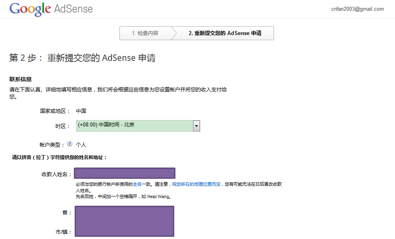
Task: Select step 2. 重新提交您的 AdSense 申请 tab
Action: tap(225, 33)
